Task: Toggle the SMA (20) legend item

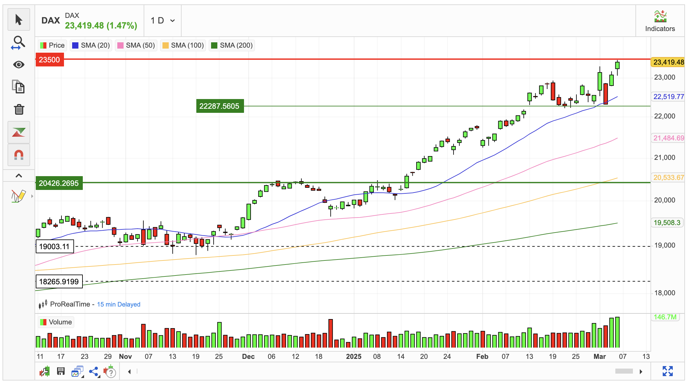Action: pos(91,45)
